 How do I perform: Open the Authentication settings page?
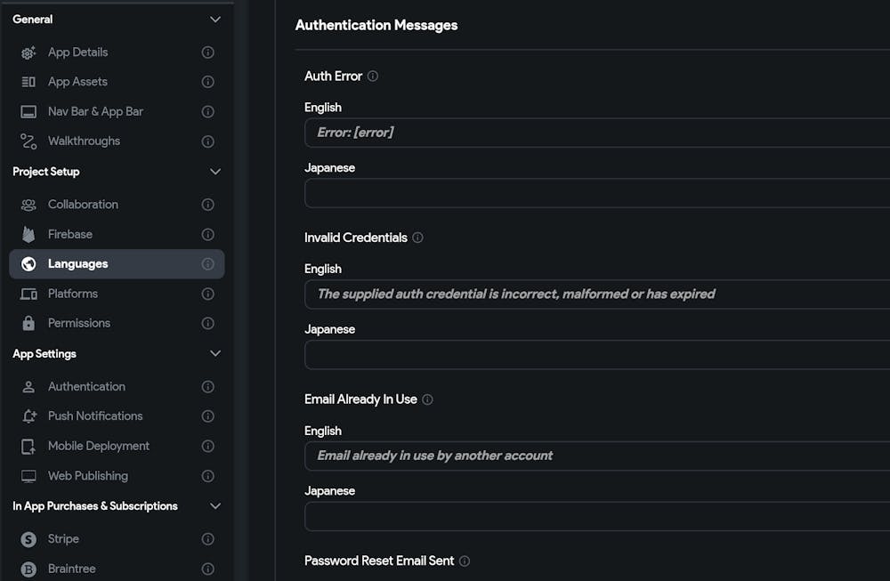tap(86, 386)
